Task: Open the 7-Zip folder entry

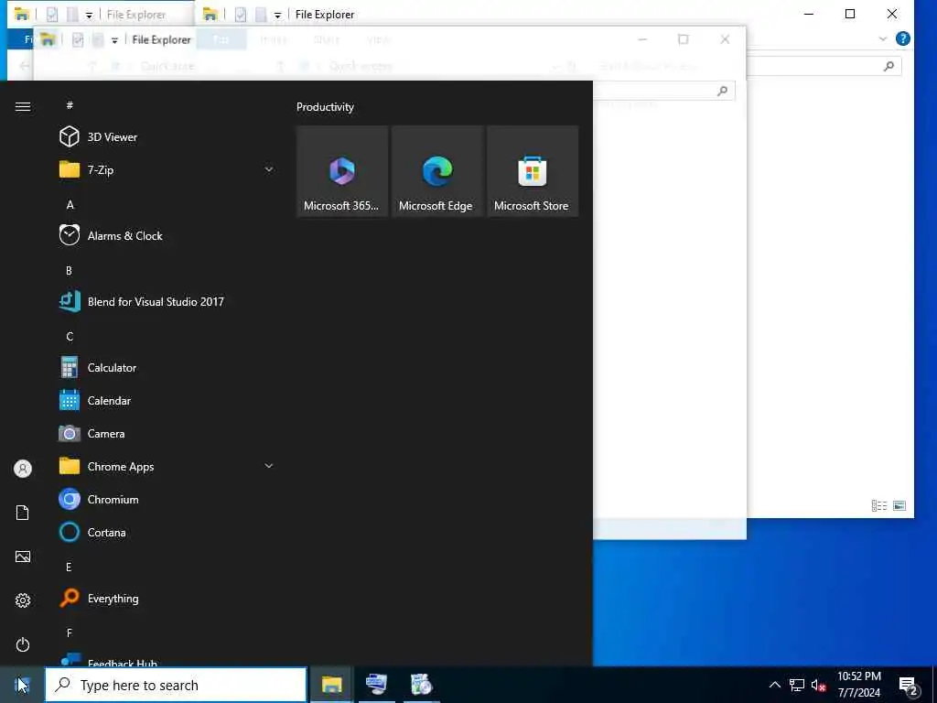Action: pos(168,169)
